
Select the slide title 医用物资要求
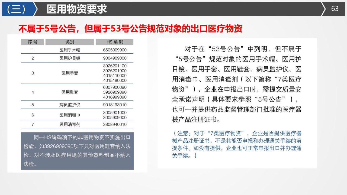[x=77, y=9]
